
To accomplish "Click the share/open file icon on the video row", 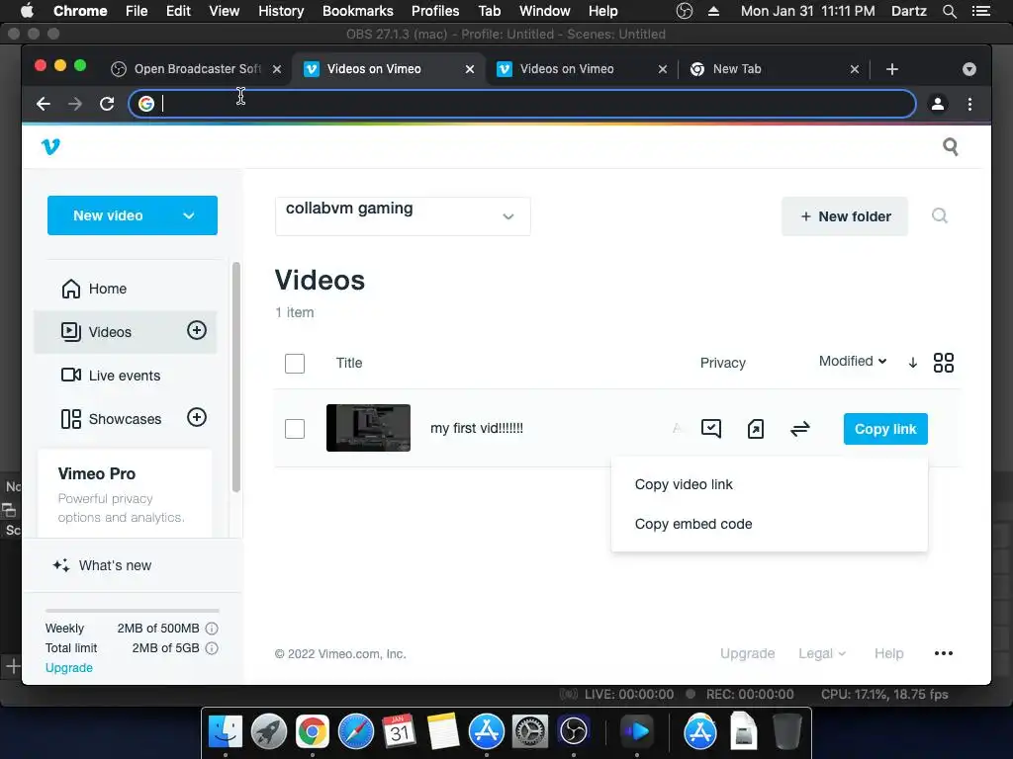I will pyautogui.click(x=755, y=429).
